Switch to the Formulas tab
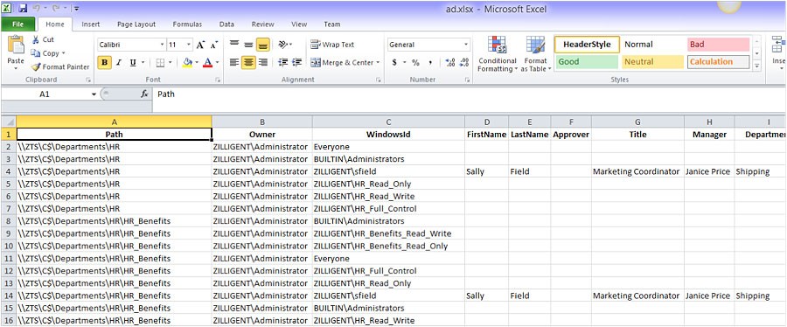This screenshot has width=787, height=327. [x=187, y=24]
